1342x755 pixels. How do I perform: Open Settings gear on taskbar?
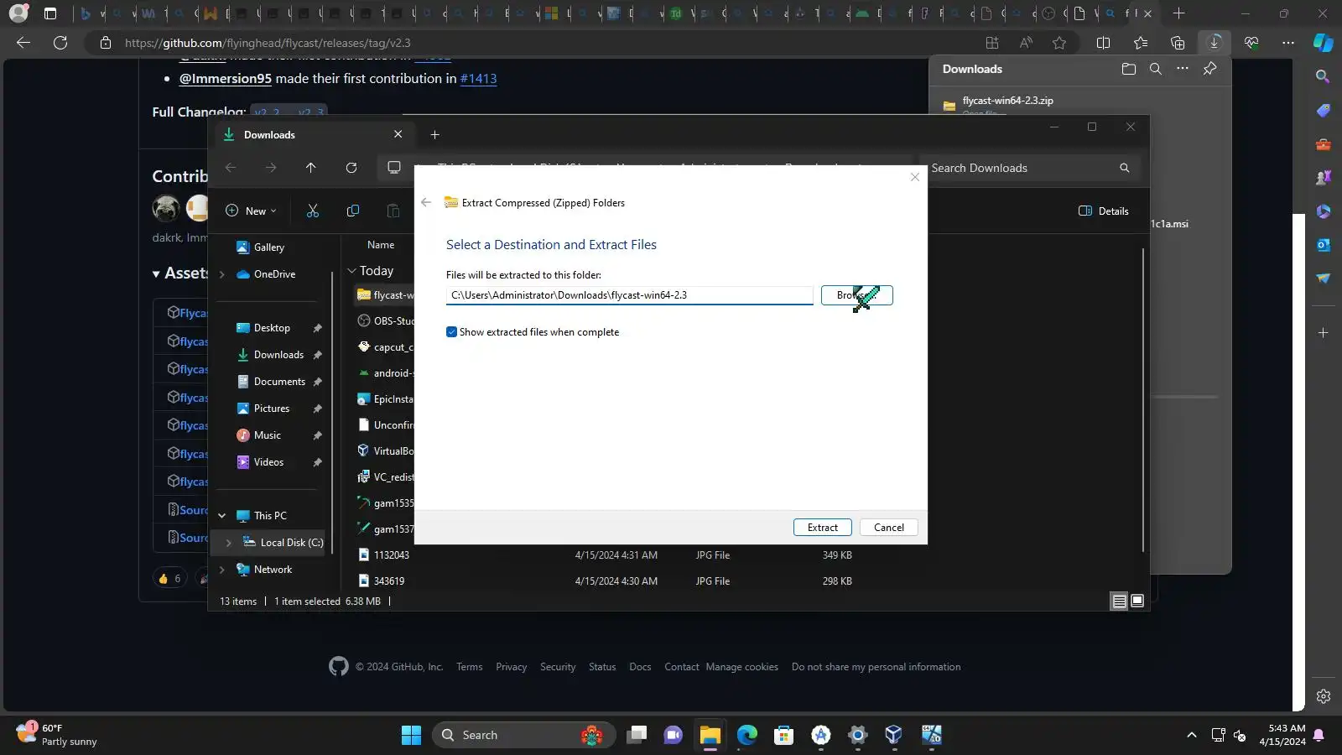(x=857, y=735)
